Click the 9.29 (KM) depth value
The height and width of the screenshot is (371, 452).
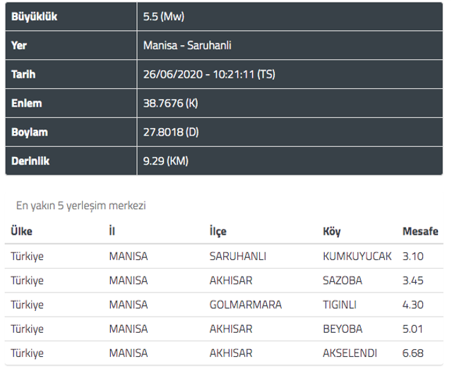tap(166, 160)
